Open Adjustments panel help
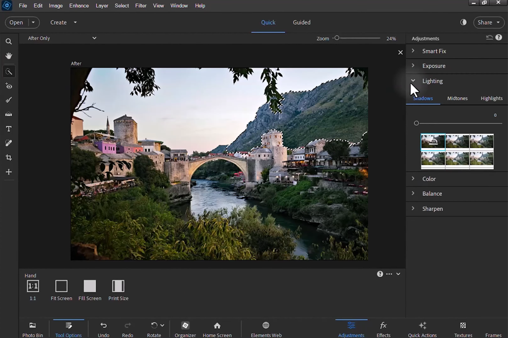 coord(499,38)
